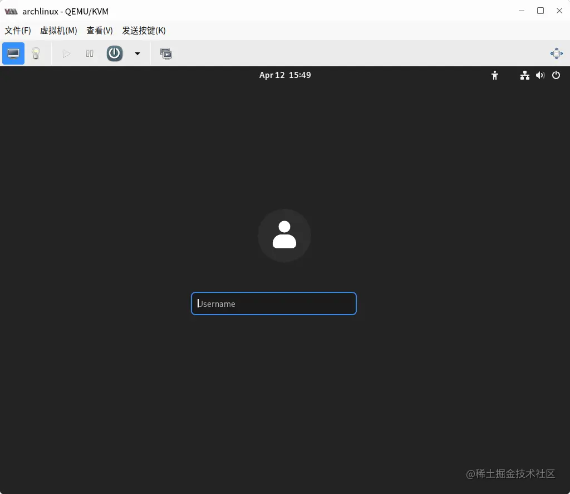Click the accessibility icon on the login bar
The image size is (570, 494).
tap(495, 75)
